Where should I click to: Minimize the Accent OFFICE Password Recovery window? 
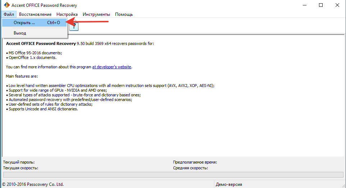click(x=304, y=5)
